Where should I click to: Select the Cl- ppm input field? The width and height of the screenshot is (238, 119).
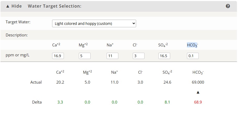[139, 56]
